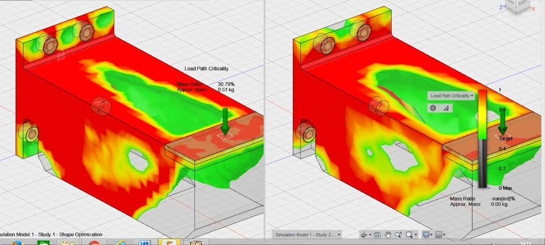Click the Look At tool icon
This screenshot has width=545, height=245.
coord(377,235)
